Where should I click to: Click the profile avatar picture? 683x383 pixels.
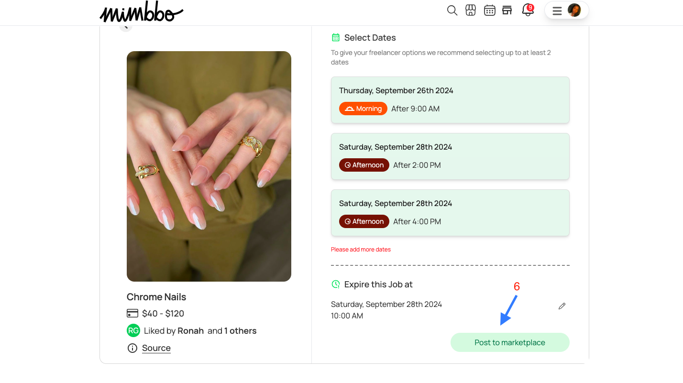[574, 10]
